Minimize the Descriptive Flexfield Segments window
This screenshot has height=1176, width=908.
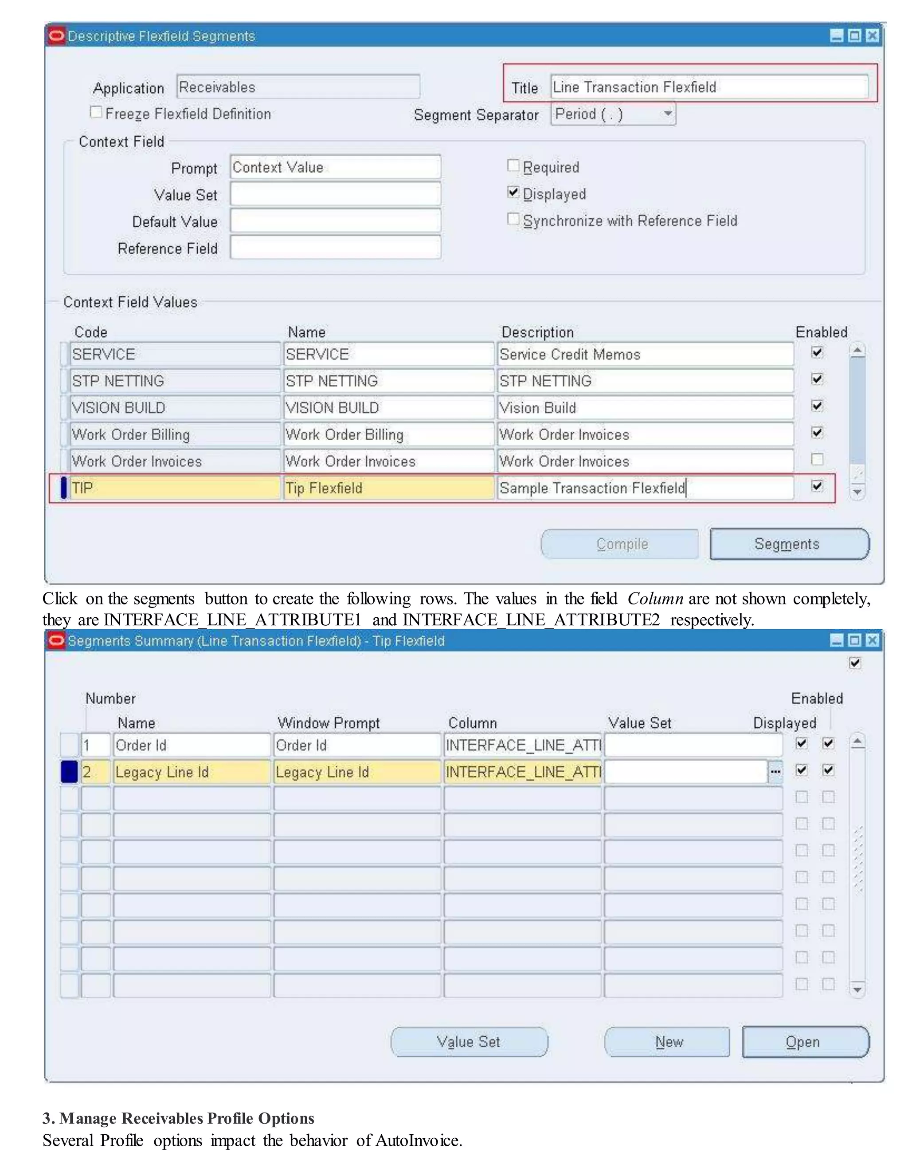coord(837,36)
